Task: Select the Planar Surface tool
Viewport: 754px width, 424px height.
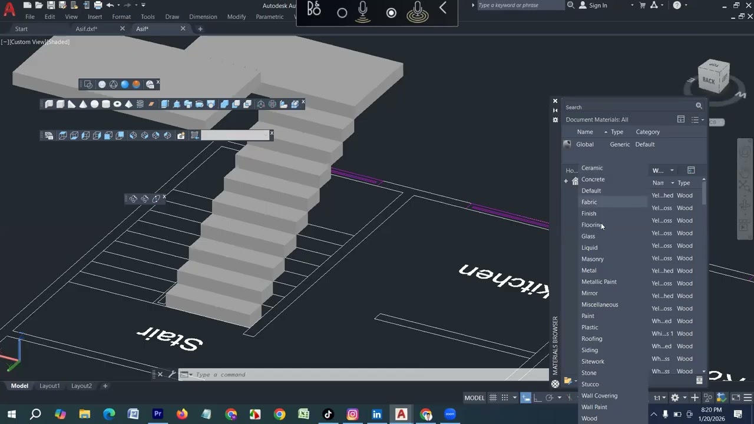Action: (x=151, y=104)
